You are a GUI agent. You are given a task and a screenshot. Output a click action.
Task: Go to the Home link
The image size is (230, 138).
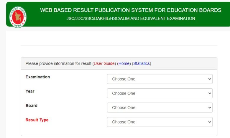click(x=124, y=63)
